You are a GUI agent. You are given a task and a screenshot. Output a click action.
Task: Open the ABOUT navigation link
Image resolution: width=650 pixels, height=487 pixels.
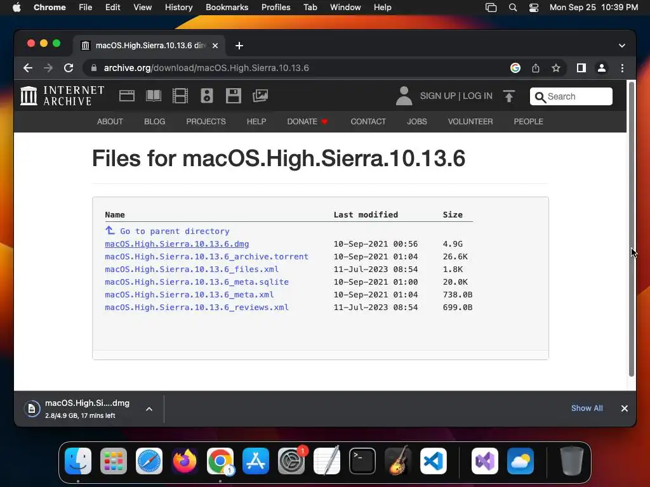tap(110, 121)
